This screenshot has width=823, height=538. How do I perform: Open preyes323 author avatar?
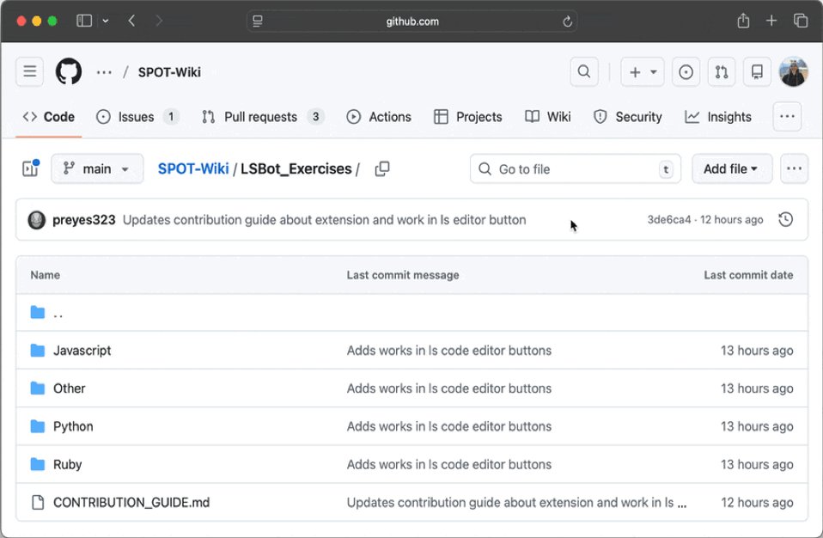[x=37, y=220]
